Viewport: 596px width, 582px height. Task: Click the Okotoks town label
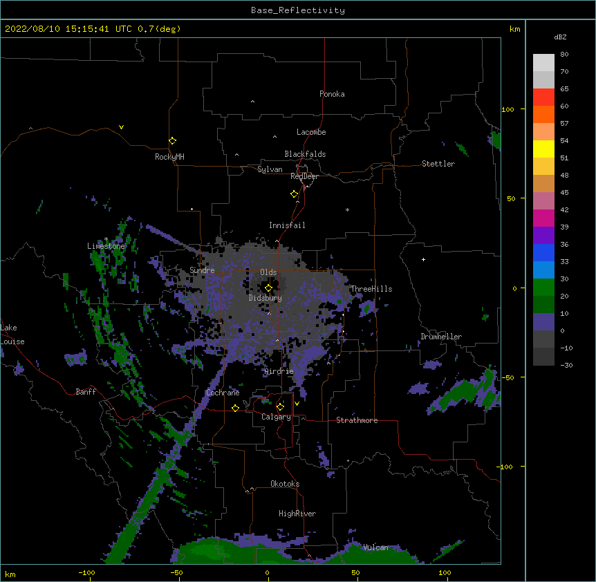click(285, 484)
